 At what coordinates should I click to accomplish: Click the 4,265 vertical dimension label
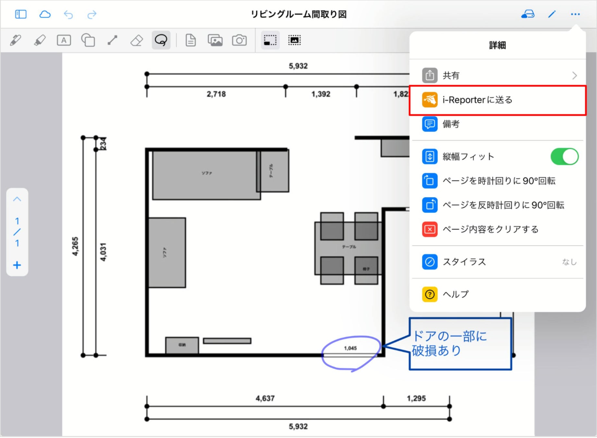(75, 247)
